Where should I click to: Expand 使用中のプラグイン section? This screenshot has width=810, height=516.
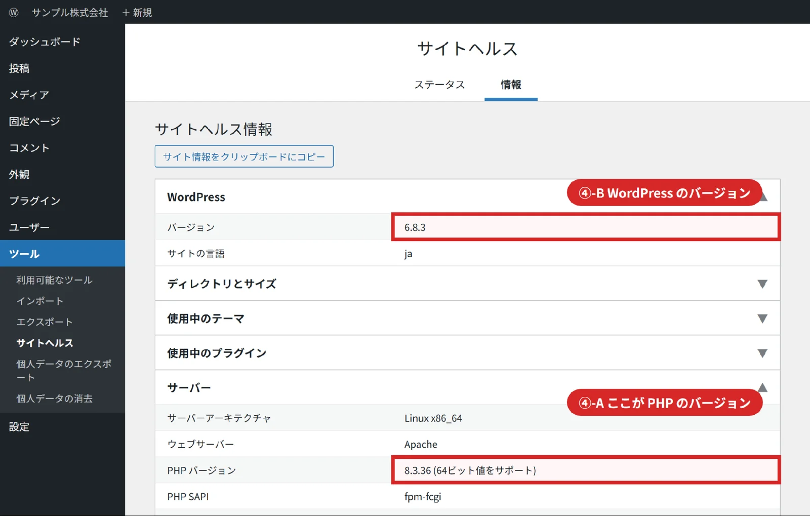[467, 353]
